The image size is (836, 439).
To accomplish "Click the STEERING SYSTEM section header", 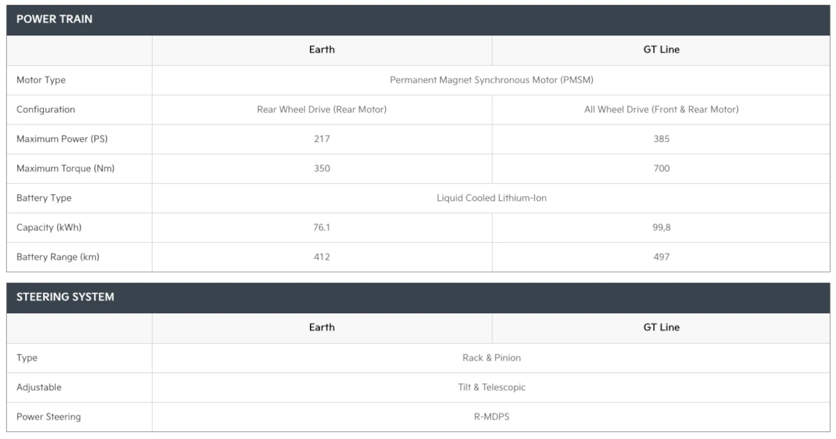I will pyautogui.click(x=65, y=297).
